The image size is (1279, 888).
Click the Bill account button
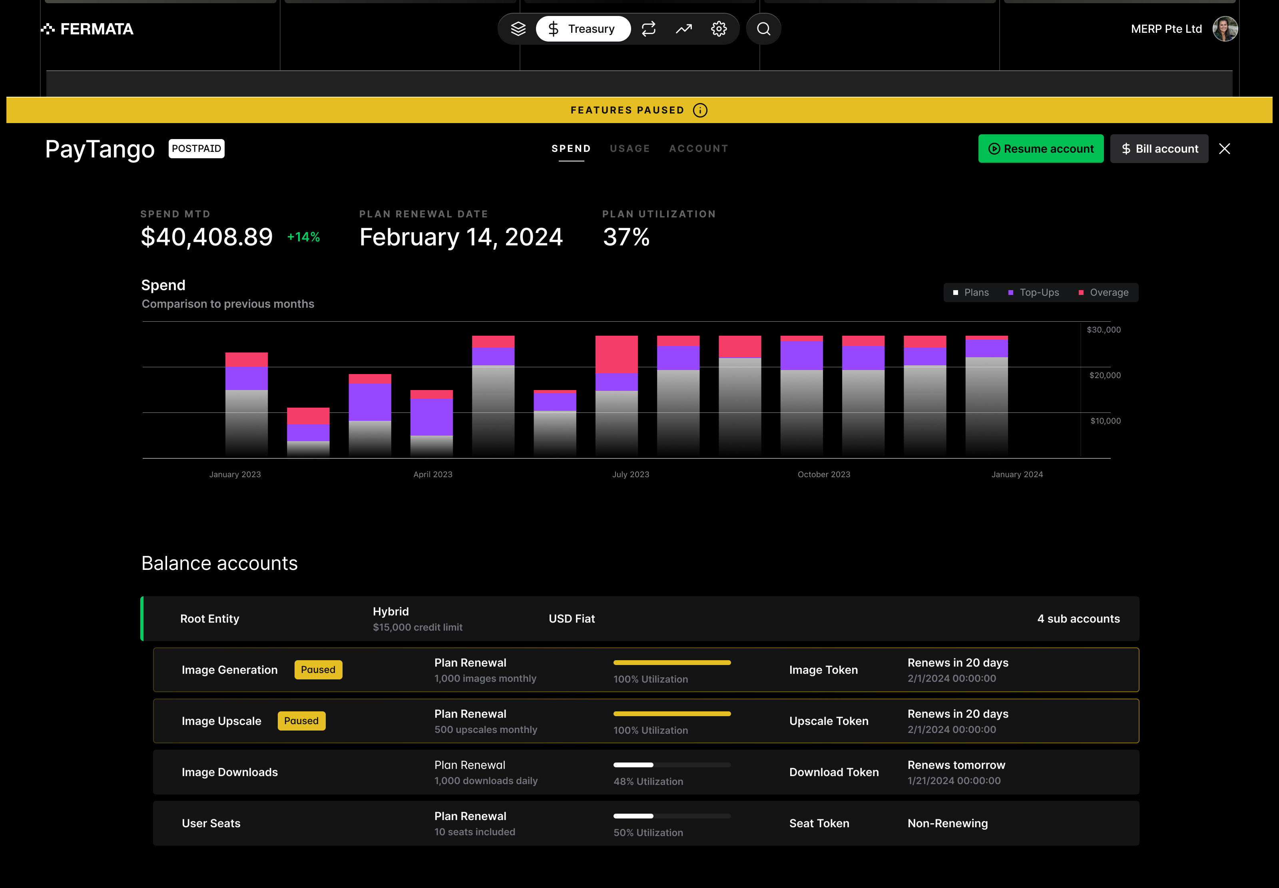click(x=1159, y=149)
